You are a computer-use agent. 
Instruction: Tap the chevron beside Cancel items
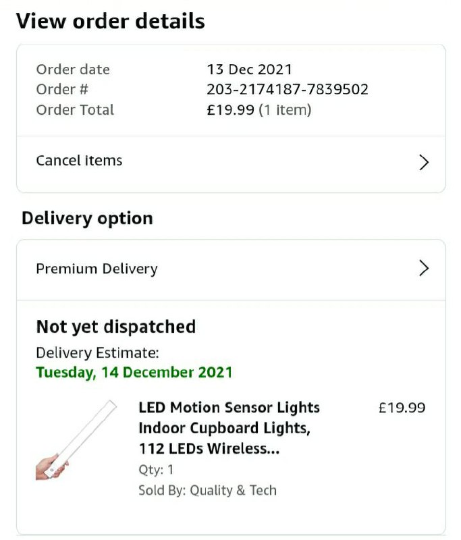[x=424, y=162]
